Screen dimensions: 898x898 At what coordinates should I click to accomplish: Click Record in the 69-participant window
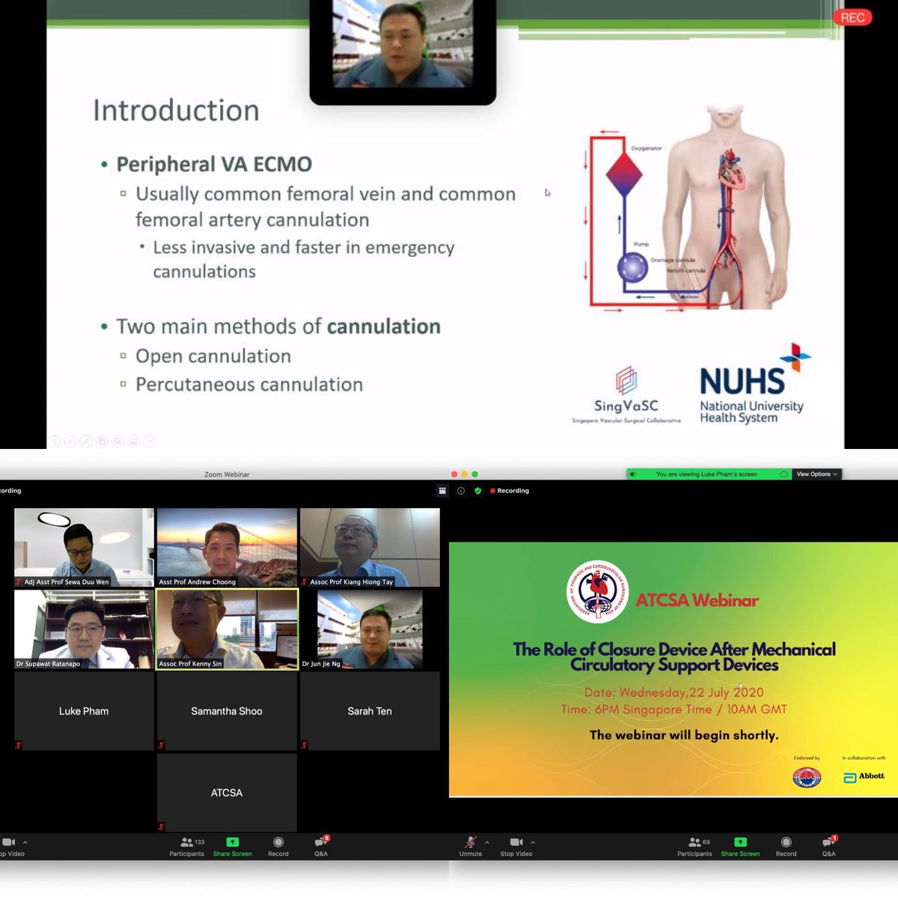coord(786,846)
